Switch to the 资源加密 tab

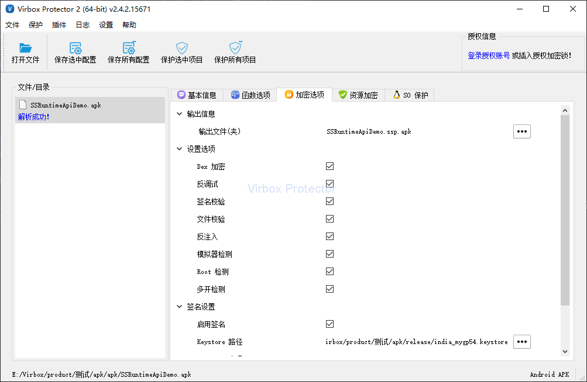[x=358, y=95]
